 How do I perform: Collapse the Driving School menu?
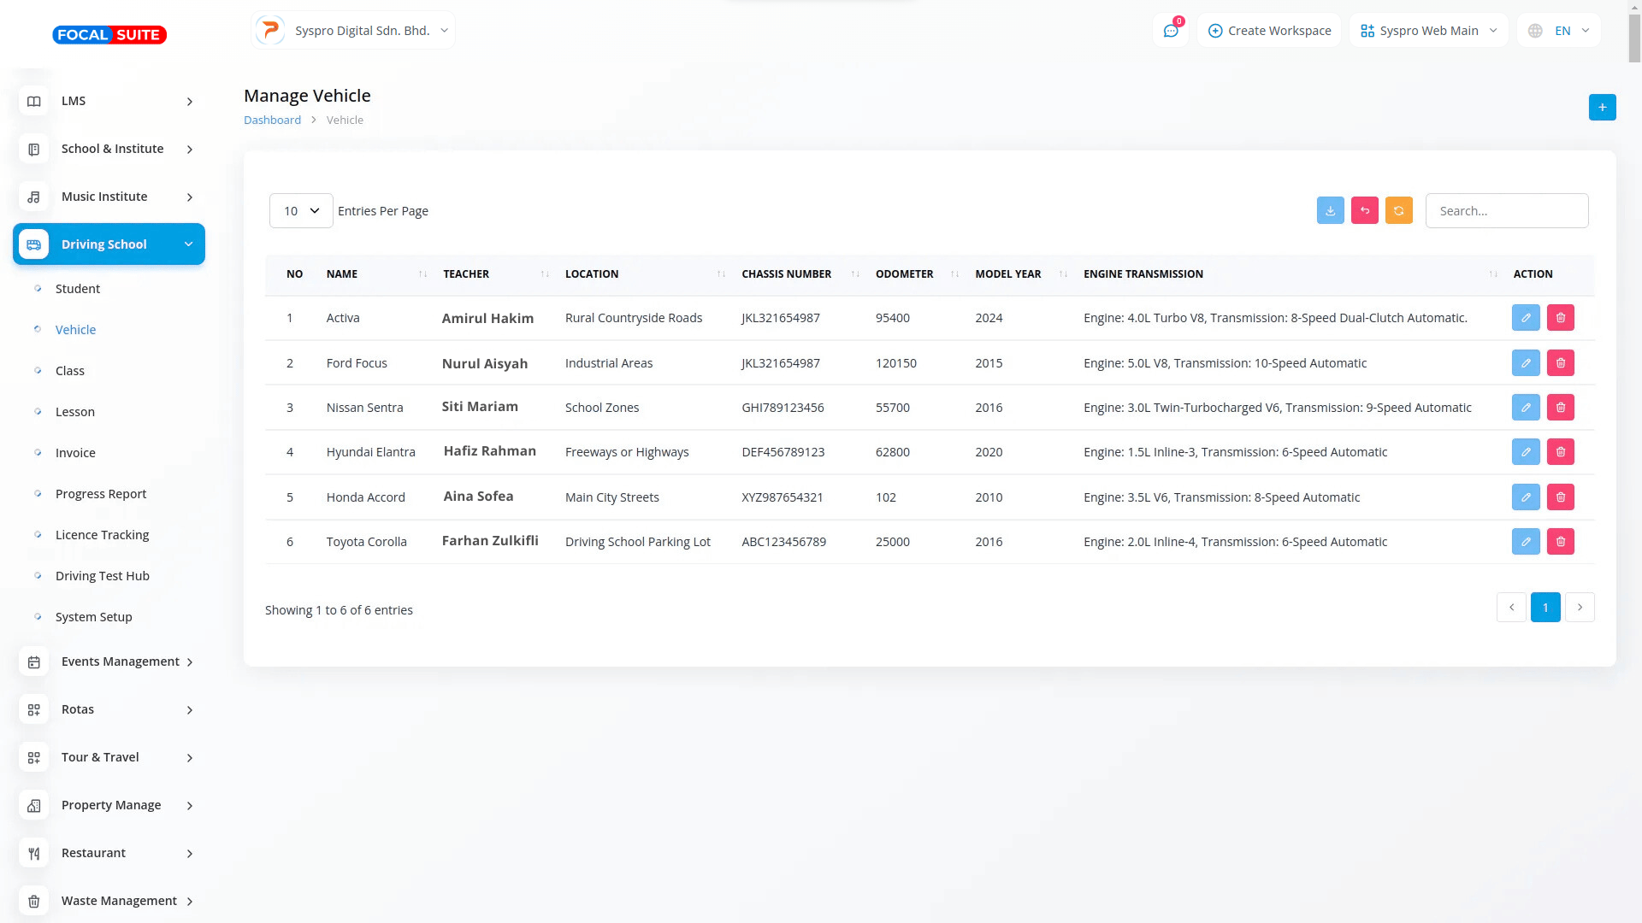[x=109, y=244]
